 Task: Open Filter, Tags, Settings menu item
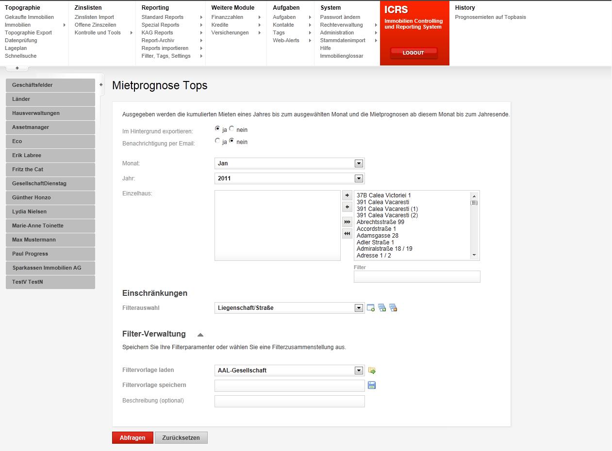click(x=166, y=56)
